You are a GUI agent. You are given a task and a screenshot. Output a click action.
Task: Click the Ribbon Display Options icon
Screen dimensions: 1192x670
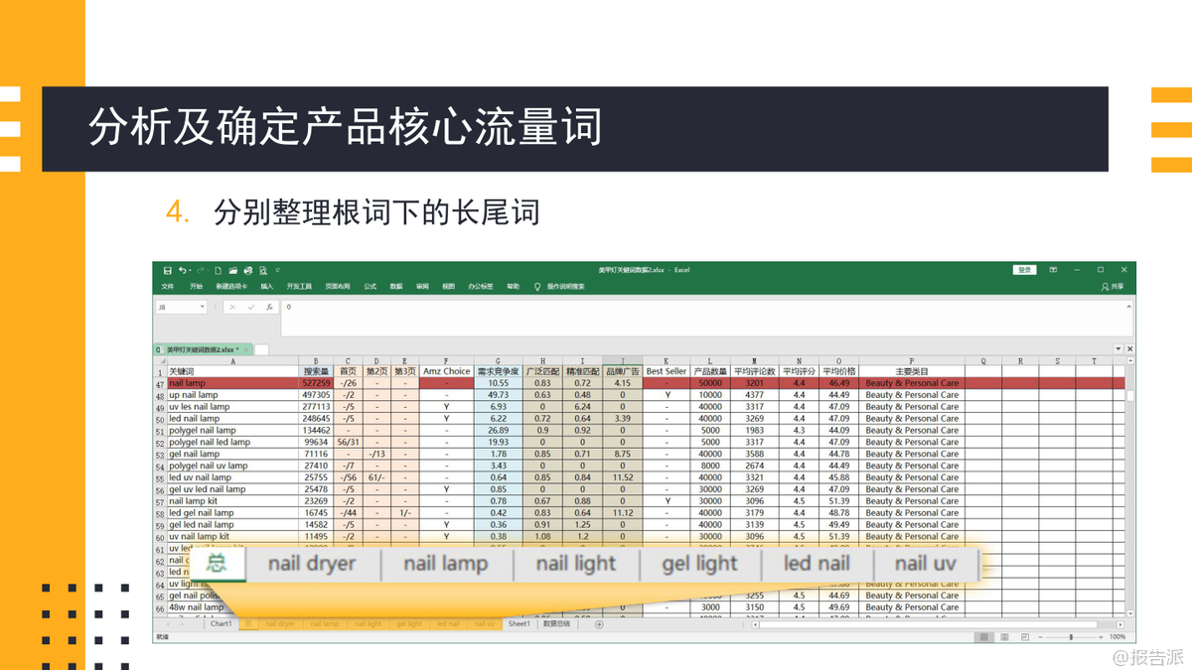click(1053, 270)
